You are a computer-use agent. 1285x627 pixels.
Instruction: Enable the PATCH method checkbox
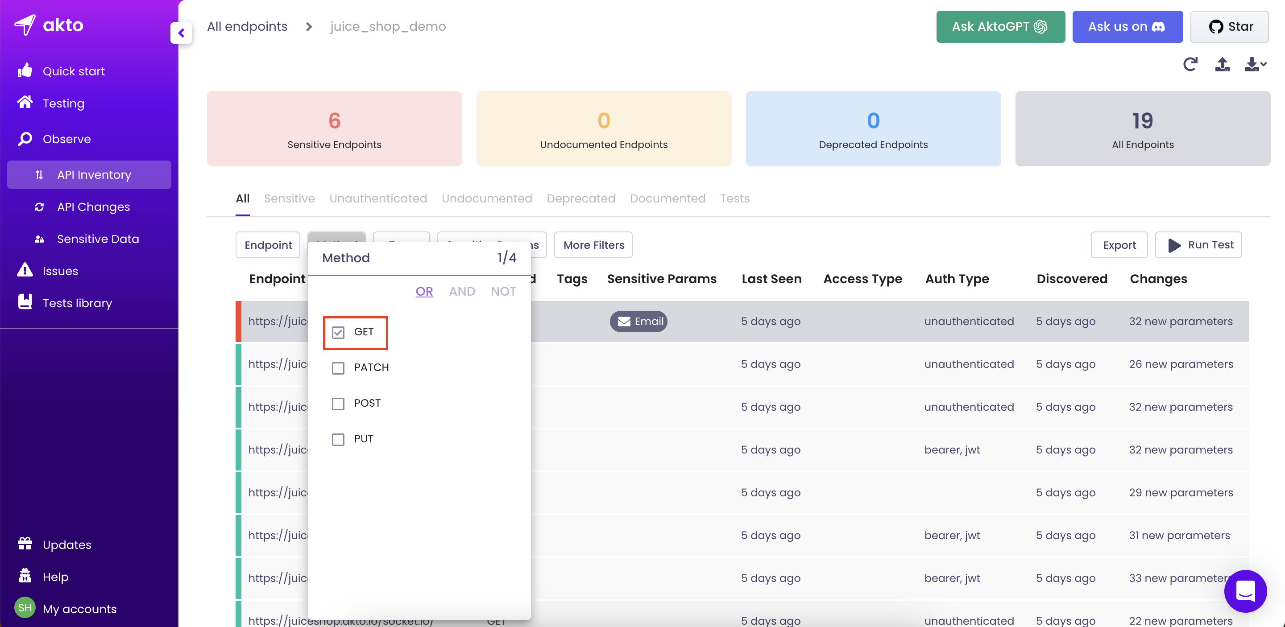(x=339, y=368)
